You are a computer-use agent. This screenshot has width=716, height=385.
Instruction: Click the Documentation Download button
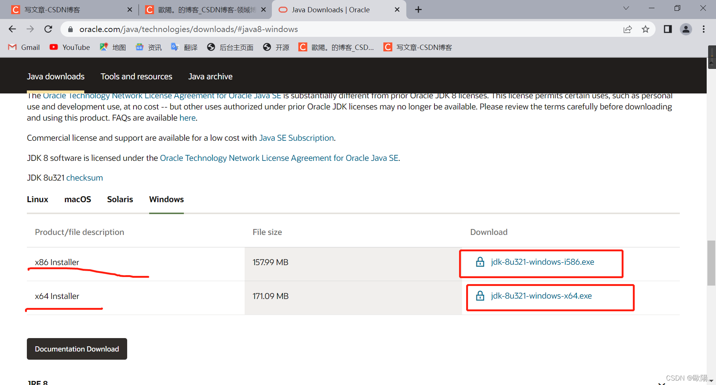[77, 349]
